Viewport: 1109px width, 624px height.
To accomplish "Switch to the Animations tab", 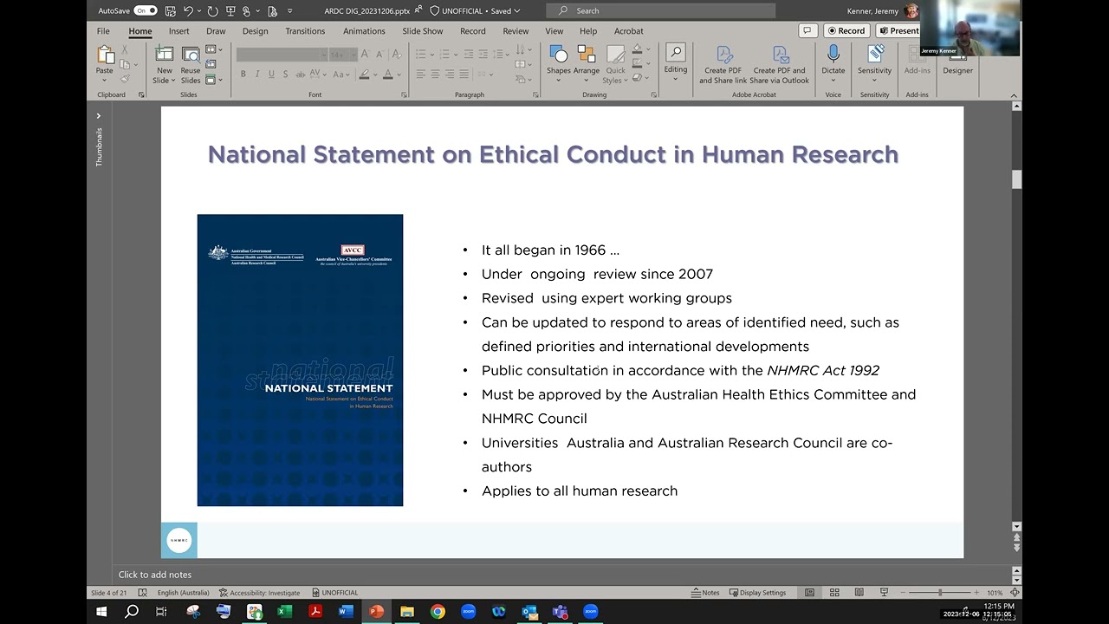I will 364,31.
